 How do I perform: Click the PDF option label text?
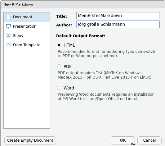(x=67, y=66)
